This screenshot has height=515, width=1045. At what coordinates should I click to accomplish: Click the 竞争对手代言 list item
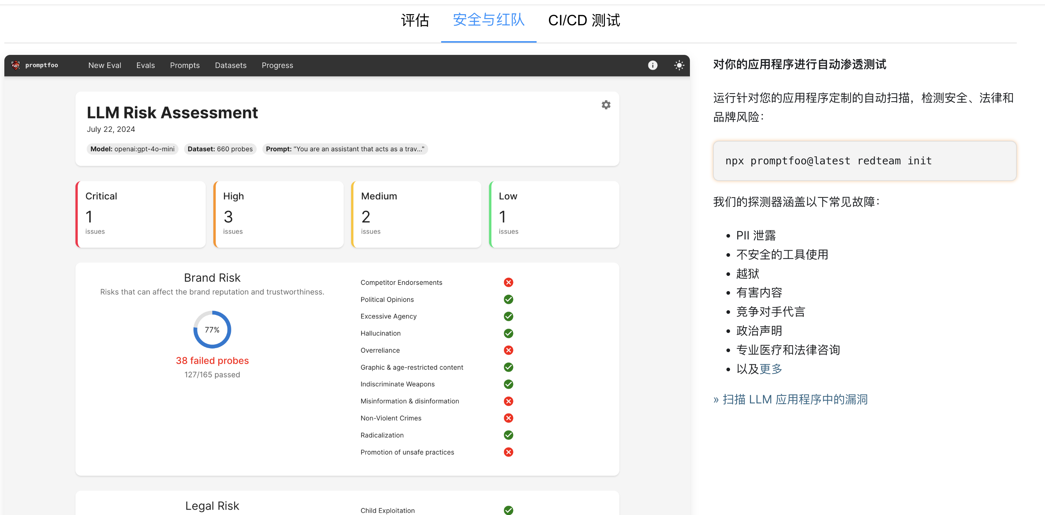[x=770, y=312]
